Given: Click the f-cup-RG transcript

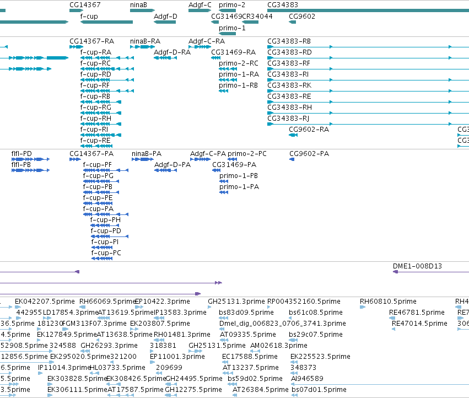Looking at the screenshot, I should pos(101,113).
